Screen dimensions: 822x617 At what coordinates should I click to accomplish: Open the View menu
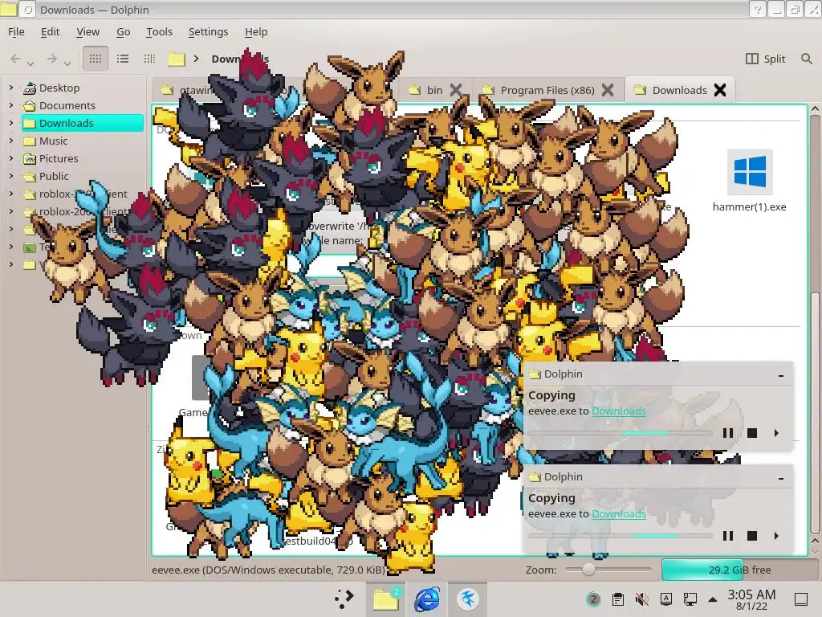coord(88,32)
